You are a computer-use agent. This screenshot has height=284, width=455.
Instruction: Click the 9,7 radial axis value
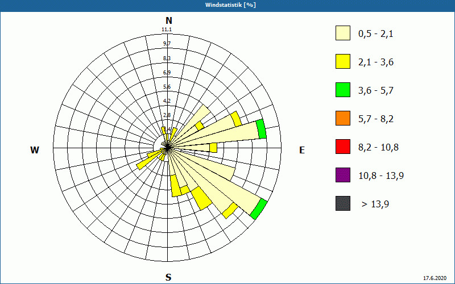pos(167,44)
